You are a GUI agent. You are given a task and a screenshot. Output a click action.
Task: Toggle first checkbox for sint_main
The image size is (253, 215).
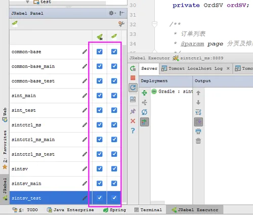[100, 96]
